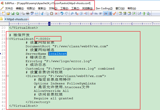The height and width of the screenshot is (110, 160).
Task: Click the *:8080> port text
Action: [x=43, y=39]
